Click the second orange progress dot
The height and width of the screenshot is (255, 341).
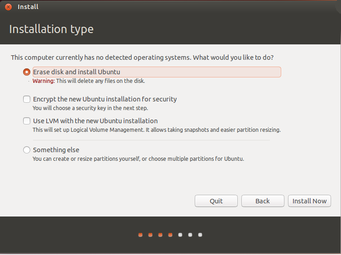150,235
